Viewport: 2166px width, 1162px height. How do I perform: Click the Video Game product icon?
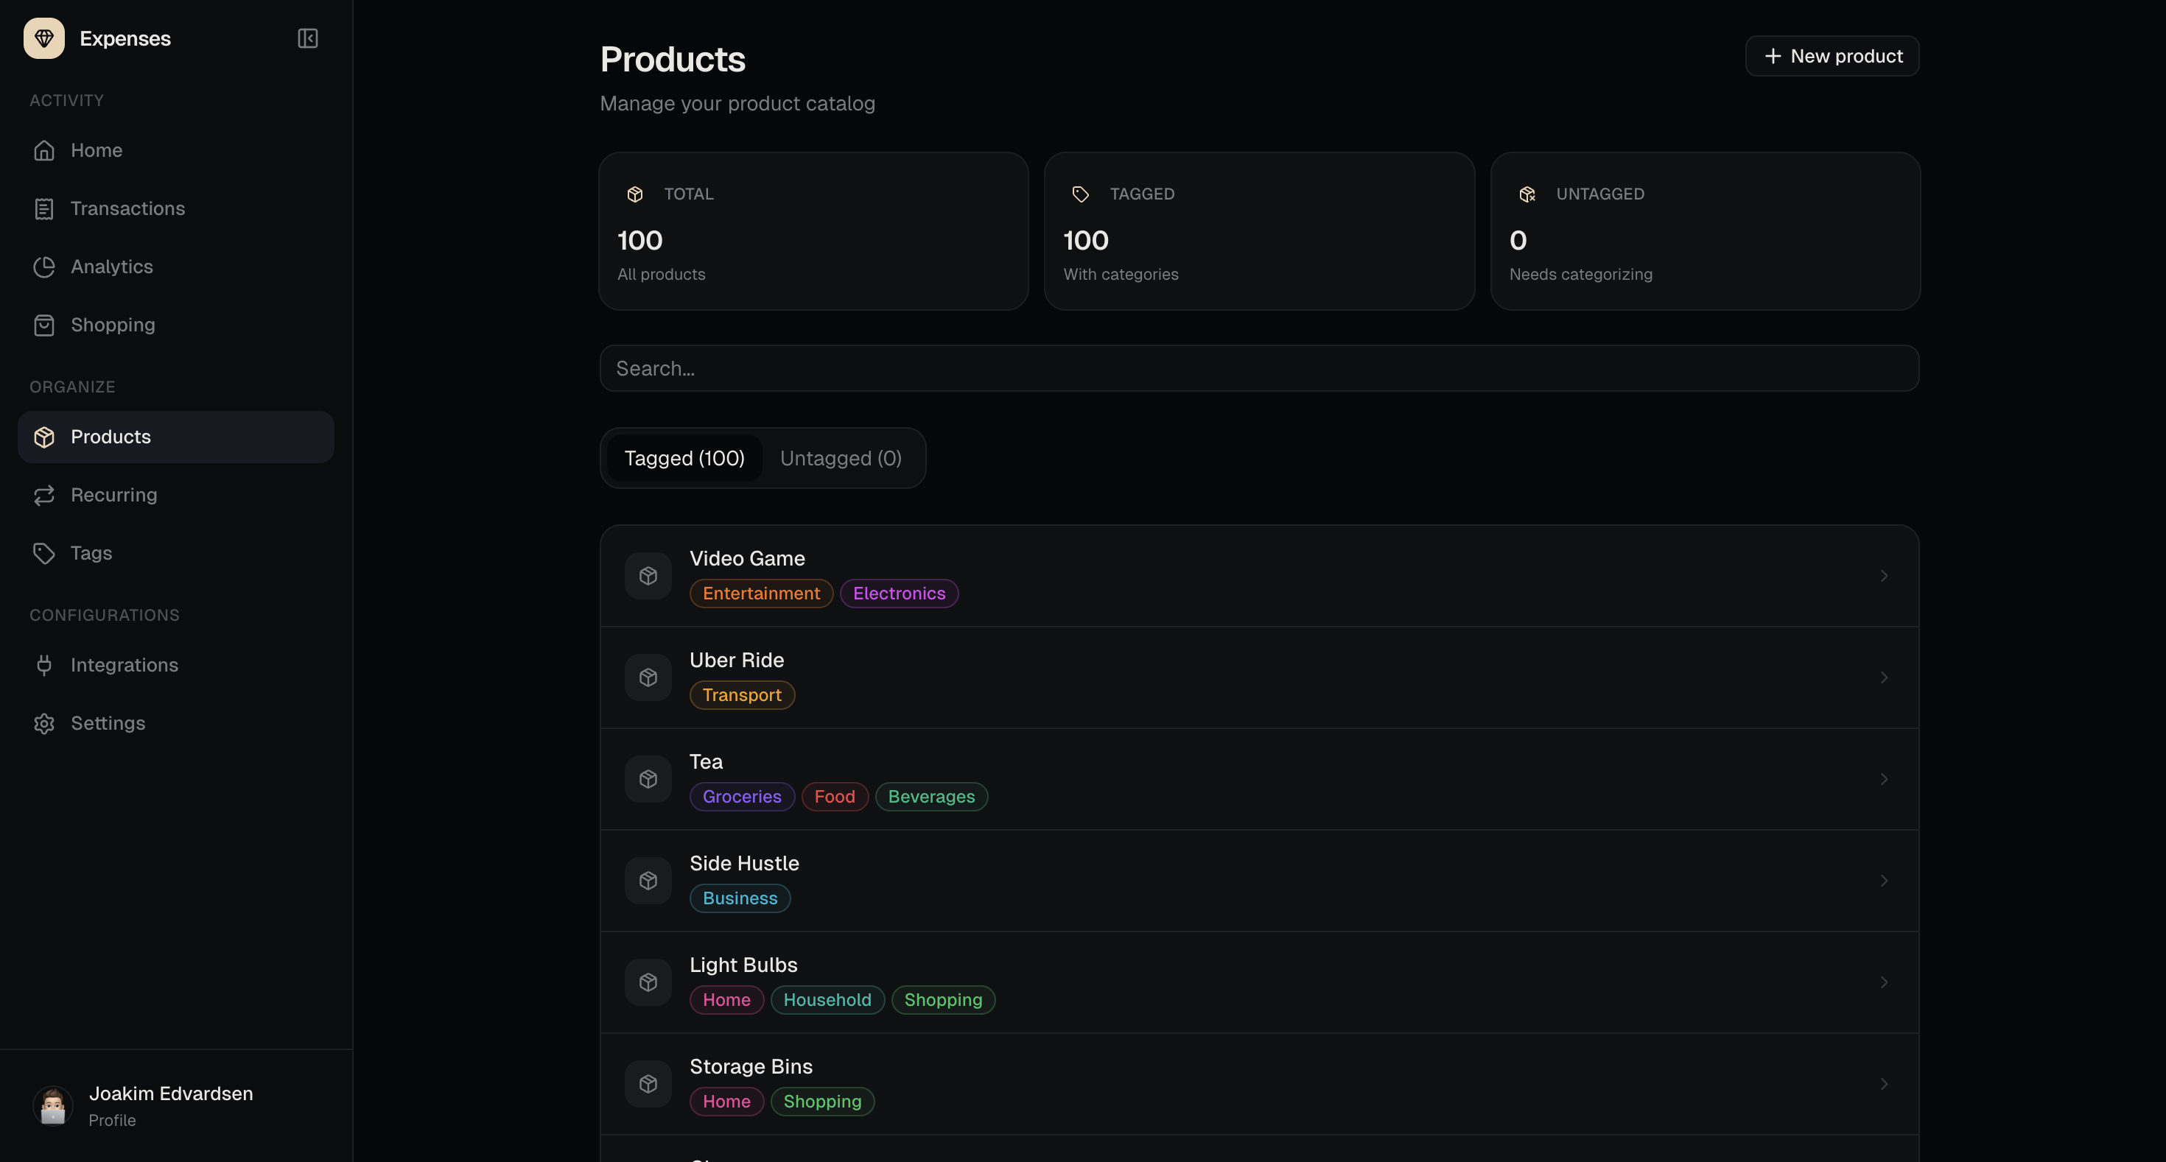pyautogui.click(x=648, y=576)
